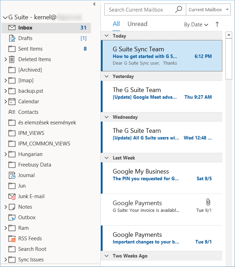235x267 pixels.
Task: Select the Junk E-mail folder label
Action: click(31, 196)
